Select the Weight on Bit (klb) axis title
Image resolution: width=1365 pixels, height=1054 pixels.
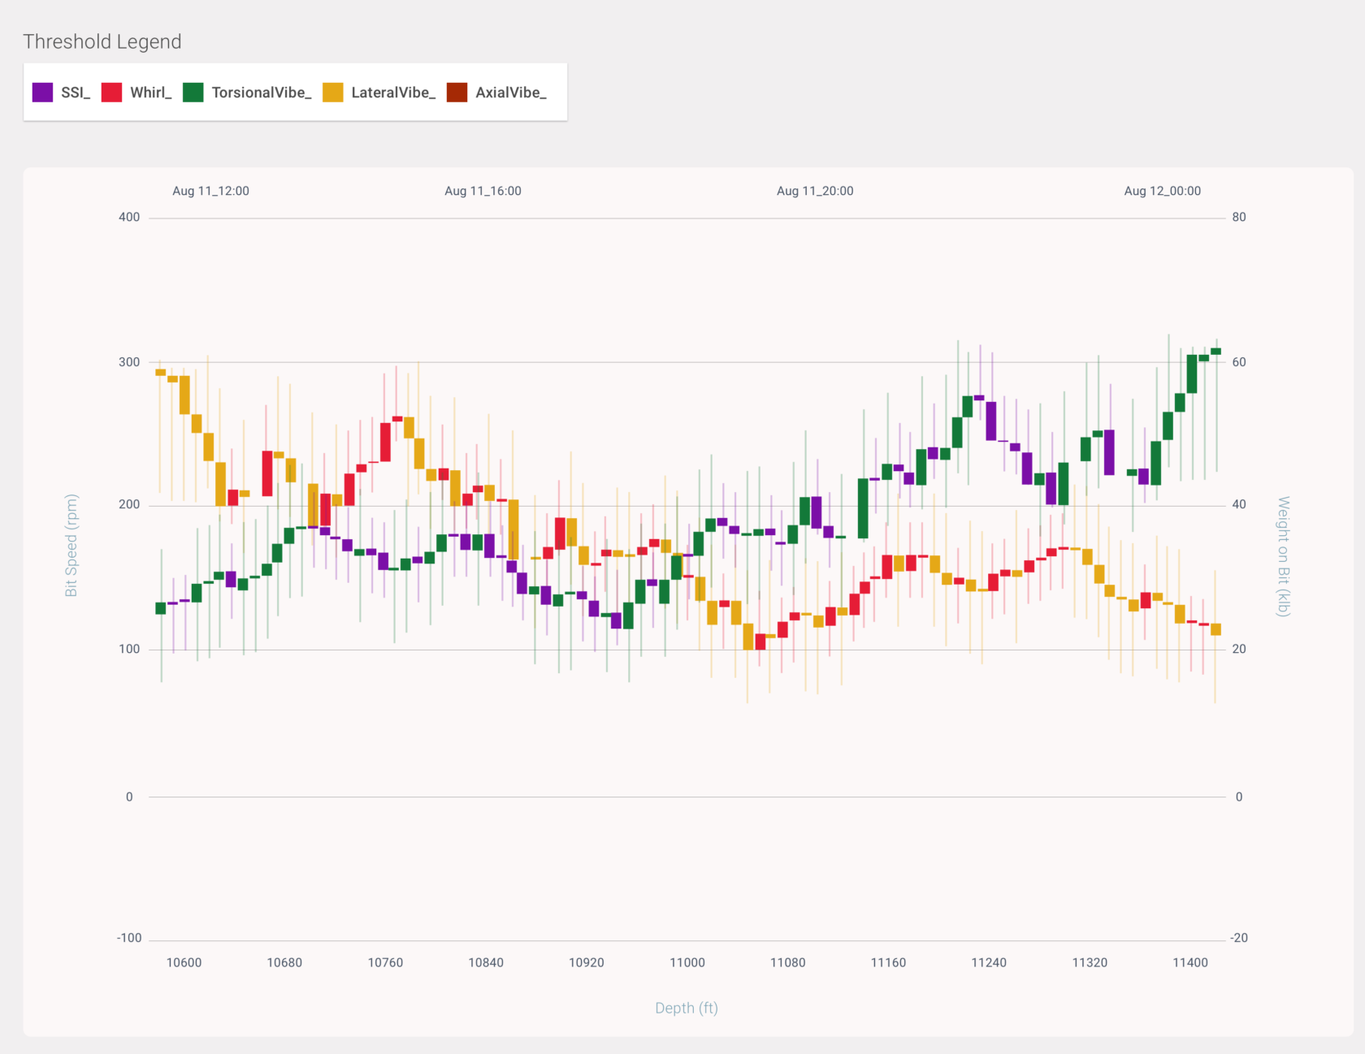point(1283,556)
